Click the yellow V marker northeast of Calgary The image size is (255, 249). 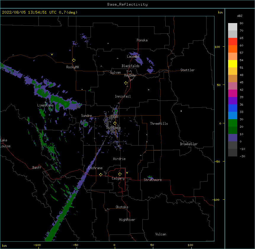click(127, 173)
